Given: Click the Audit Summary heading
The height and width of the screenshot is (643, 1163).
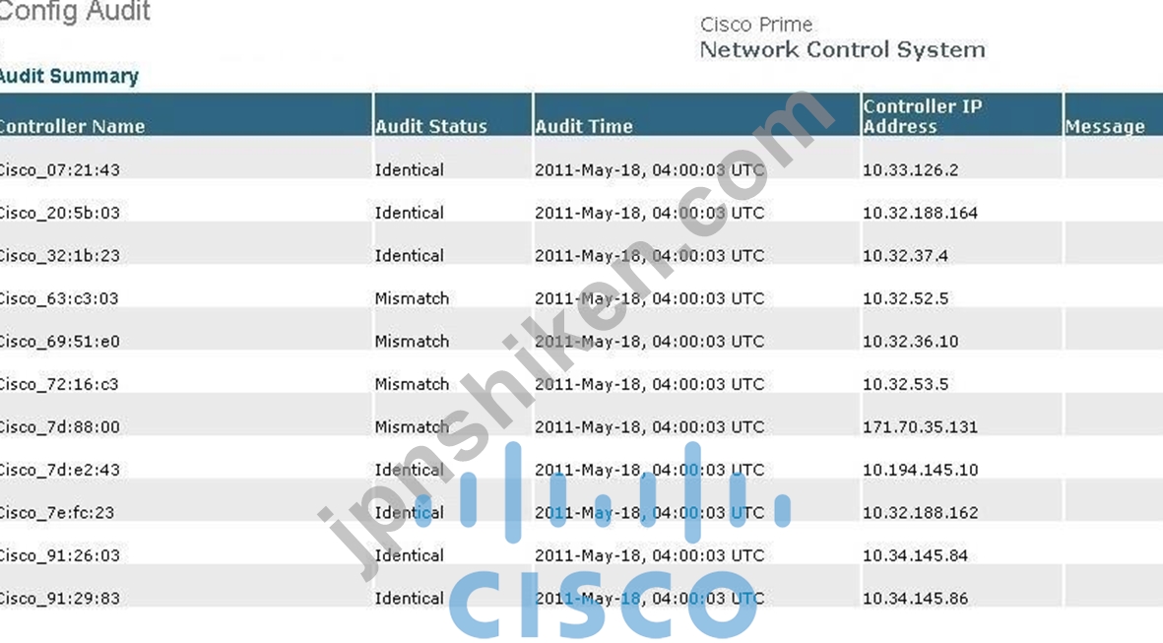Looking at the screenshot, I should (69, 77).
